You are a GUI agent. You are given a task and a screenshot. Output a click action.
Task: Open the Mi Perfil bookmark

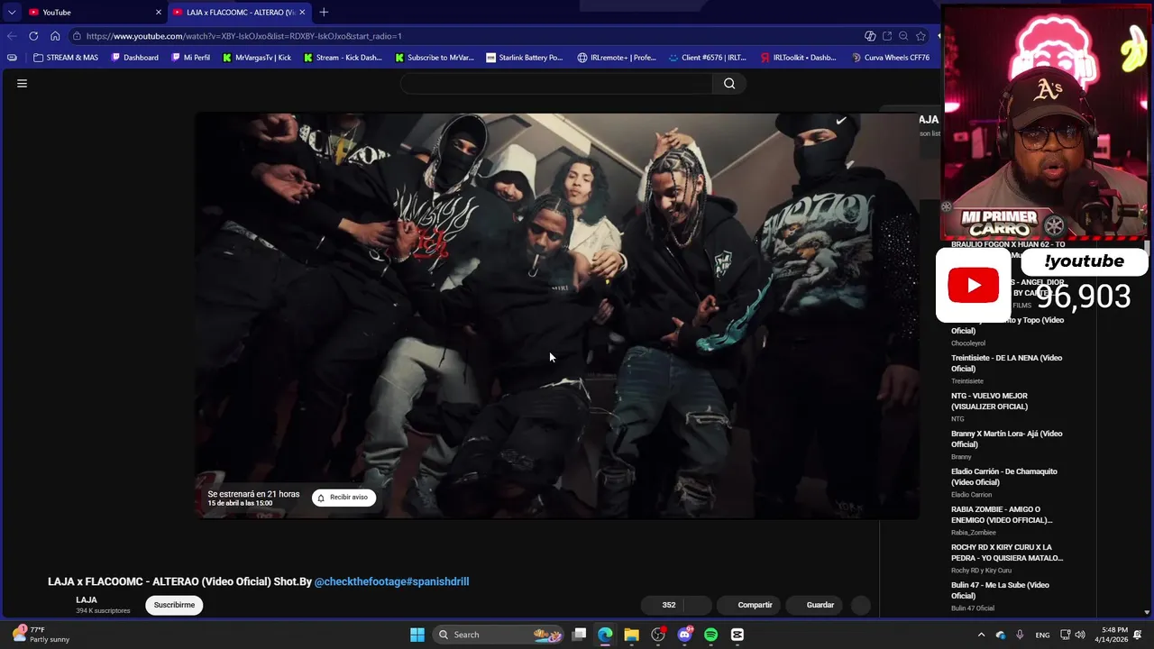[190, 58]
